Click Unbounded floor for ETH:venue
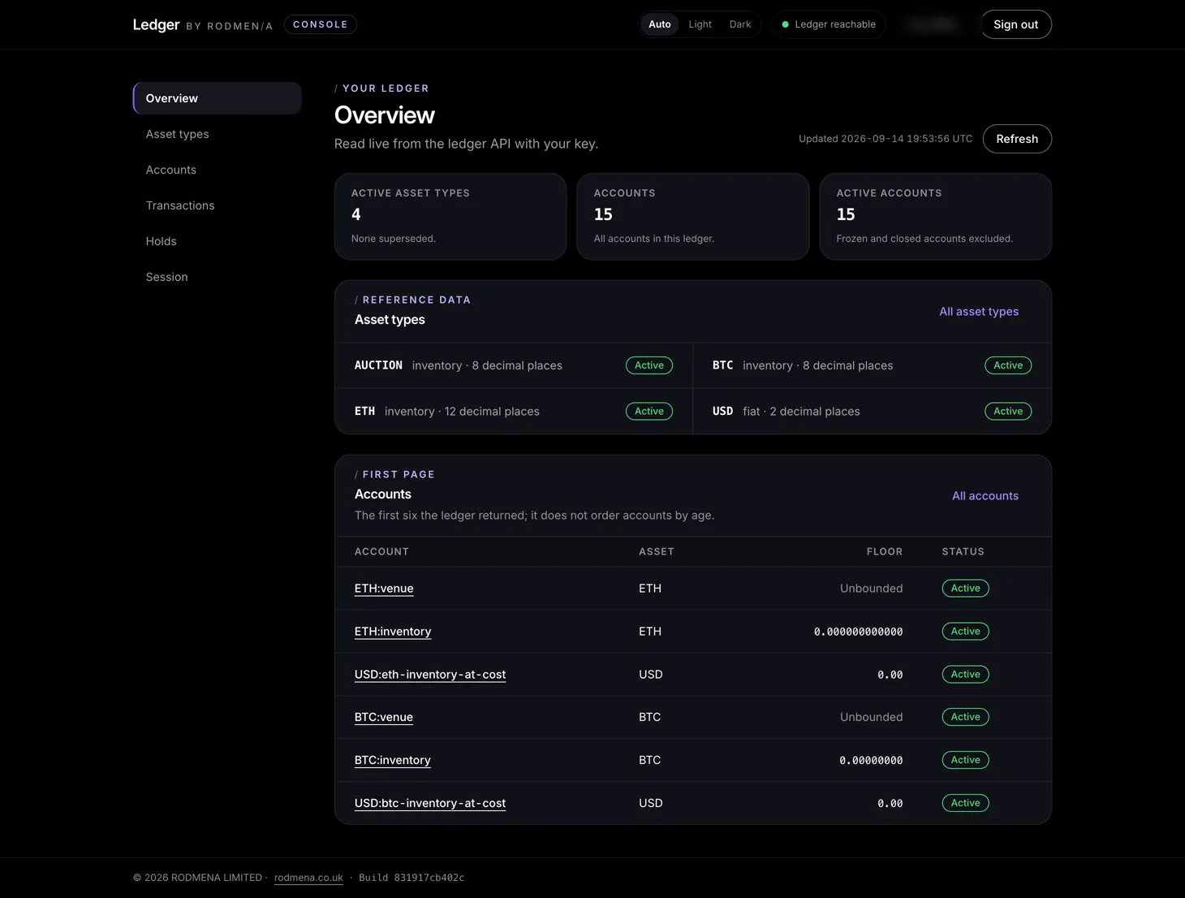The width and height of the screenshot is (1185, 898). (871, 589)
